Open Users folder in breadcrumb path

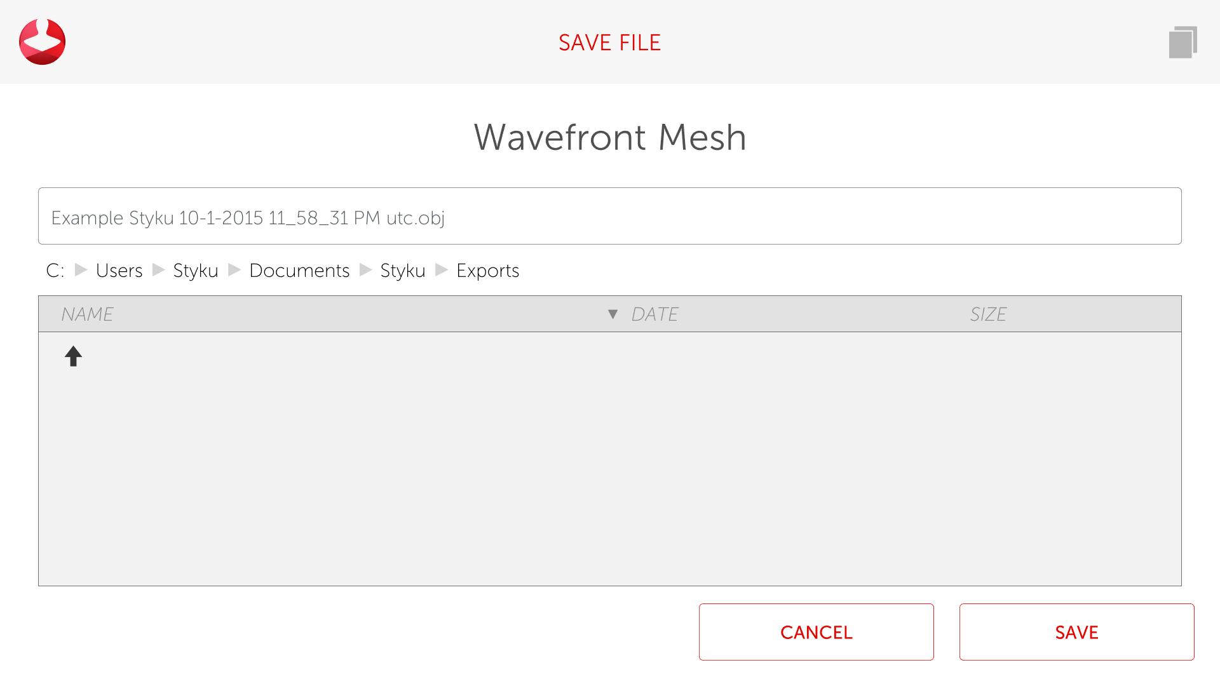pyautogui.click(x=119, y=271)
